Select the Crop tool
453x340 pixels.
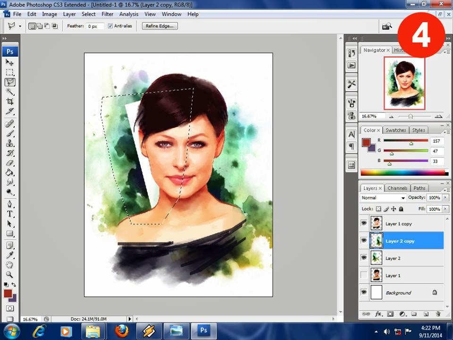tap(9, 102)
